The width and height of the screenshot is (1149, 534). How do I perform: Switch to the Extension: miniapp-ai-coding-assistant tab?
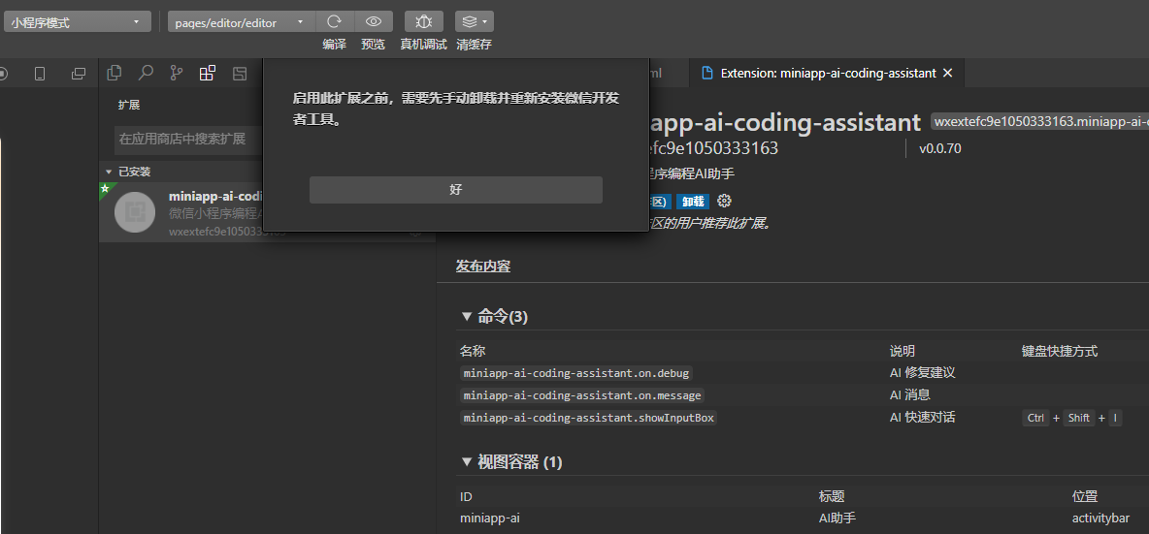[x=828, y=73]
